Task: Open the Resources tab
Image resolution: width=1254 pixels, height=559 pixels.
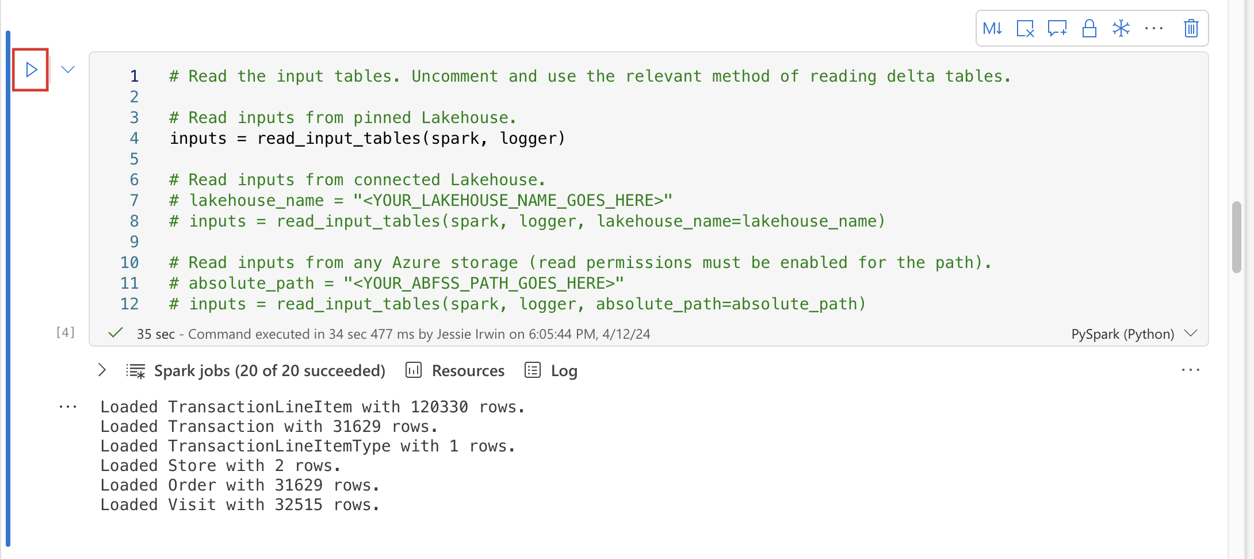Action: click(x=455, y=371)
